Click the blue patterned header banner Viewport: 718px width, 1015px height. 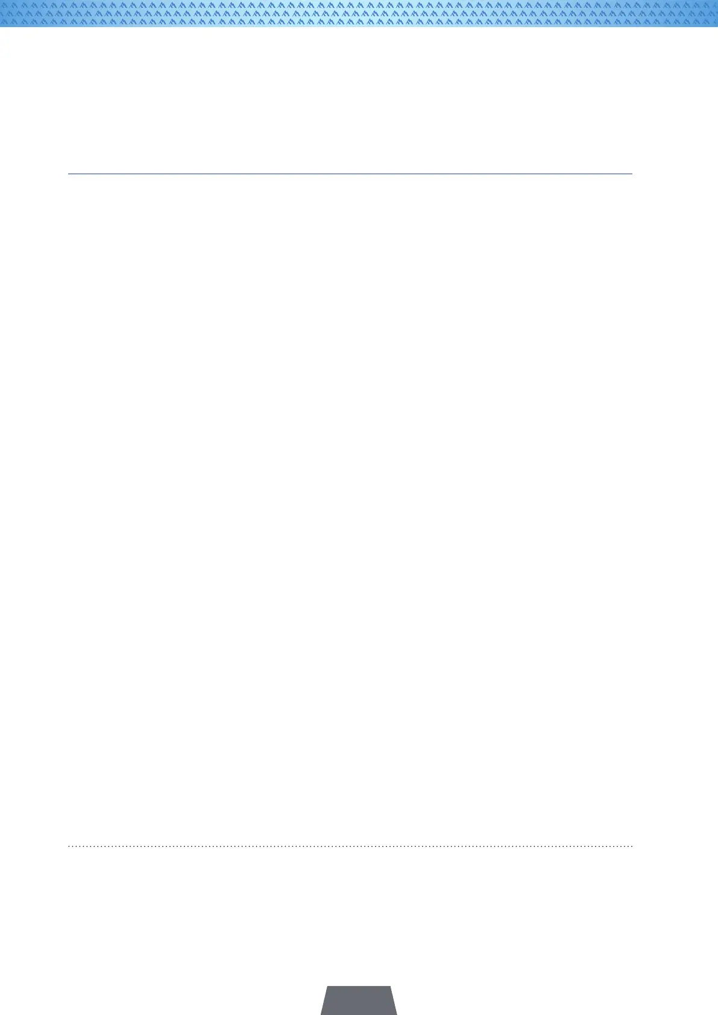tap(359, 13)
